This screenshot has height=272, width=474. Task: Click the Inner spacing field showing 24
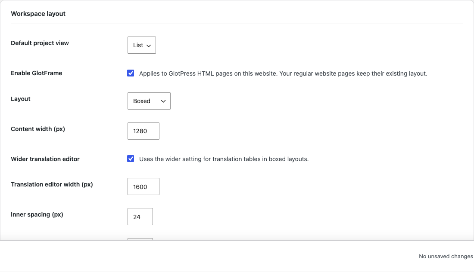pyautogui.click(x=140, y=217)
